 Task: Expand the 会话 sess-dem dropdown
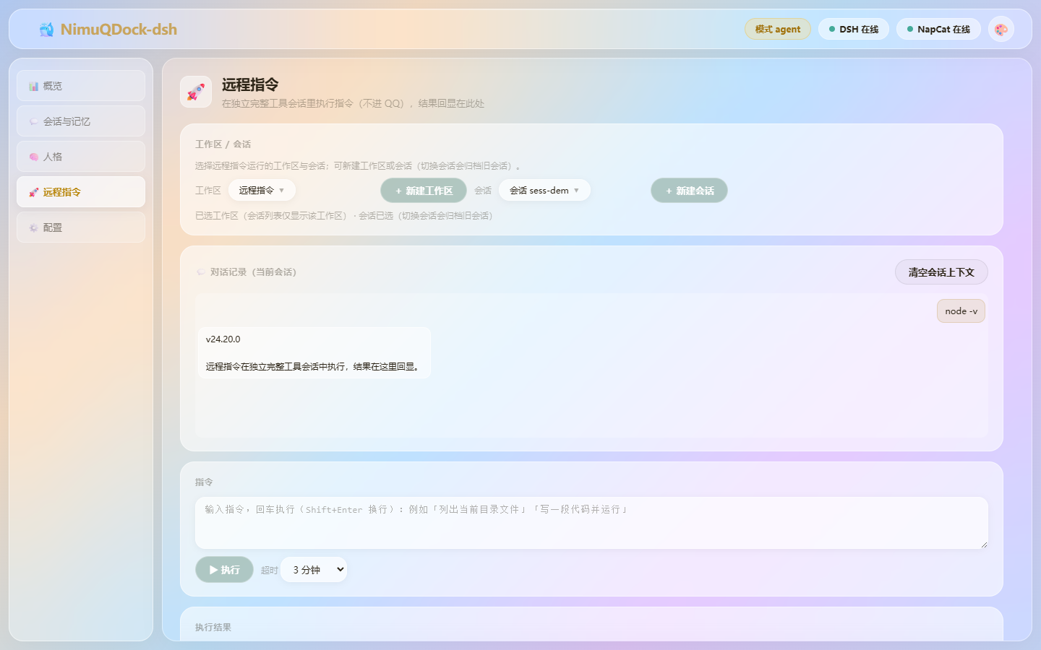(544, 191)
